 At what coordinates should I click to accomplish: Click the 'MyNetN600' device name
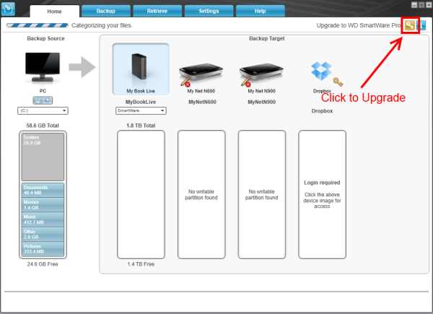pyautogui.click(x=202, y=102)
